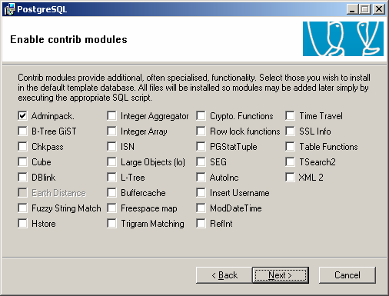Select Fuzzy String Match checkbox

(22, 208)
